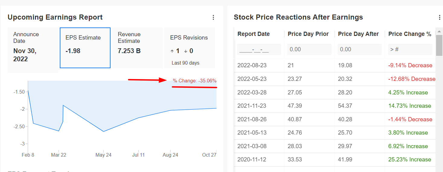Select the Announce Date card
Screen dimensions: 443x172
tap(33, 50)
